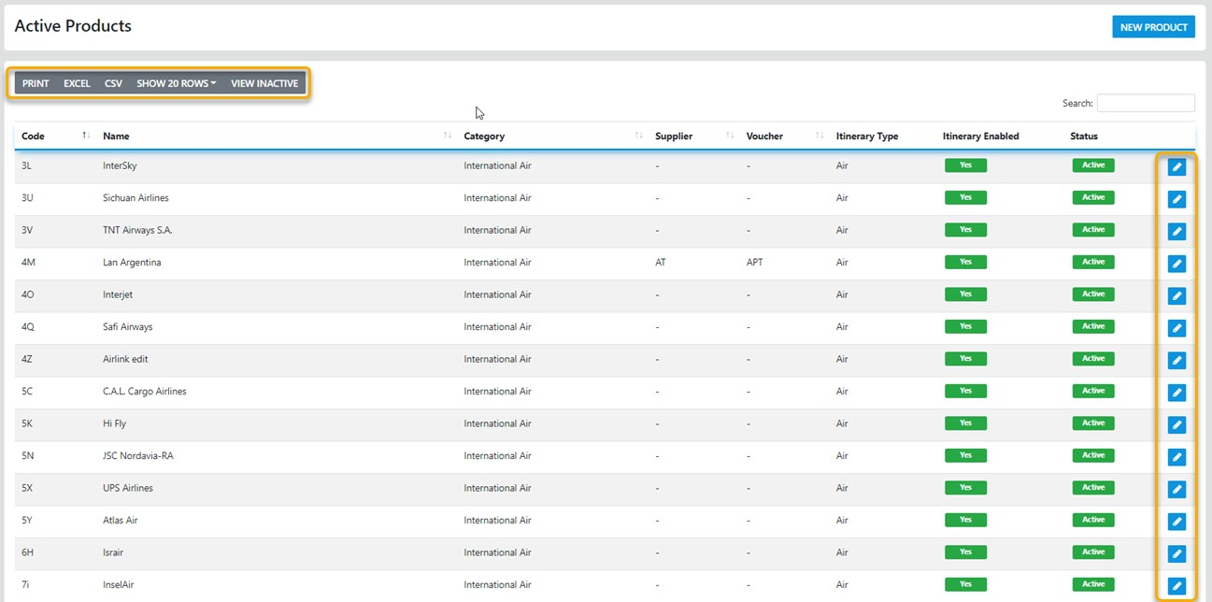Click the edit icon for Lan Argentina
1212x602 pixels.
click(1176, 264)
